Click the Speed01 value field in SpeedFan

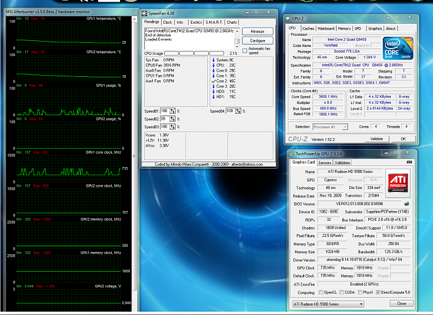pyautogui.click(x=165, y=111)
